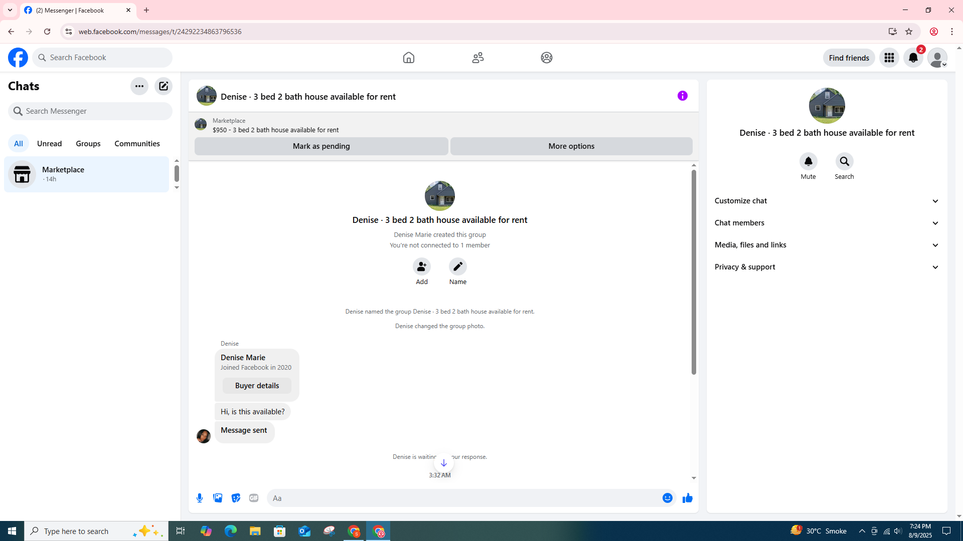
Task: Open the Groups icon in the top navigation
Action: coord(547,58)
